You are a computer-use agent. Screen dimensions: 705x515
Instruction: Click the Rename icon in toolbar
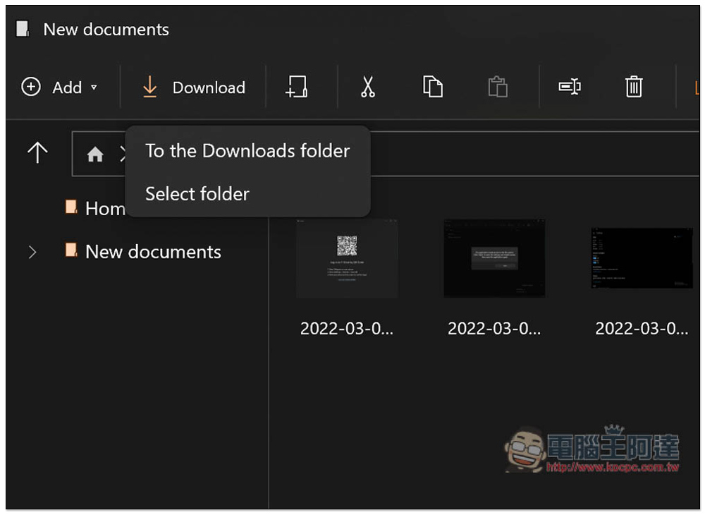tap(569, 87)
